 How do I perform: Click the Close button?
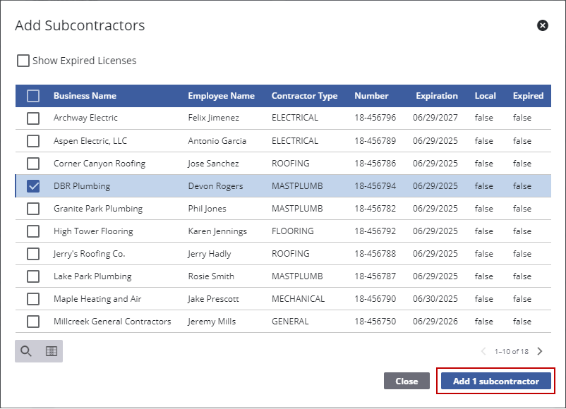[407, 381]
